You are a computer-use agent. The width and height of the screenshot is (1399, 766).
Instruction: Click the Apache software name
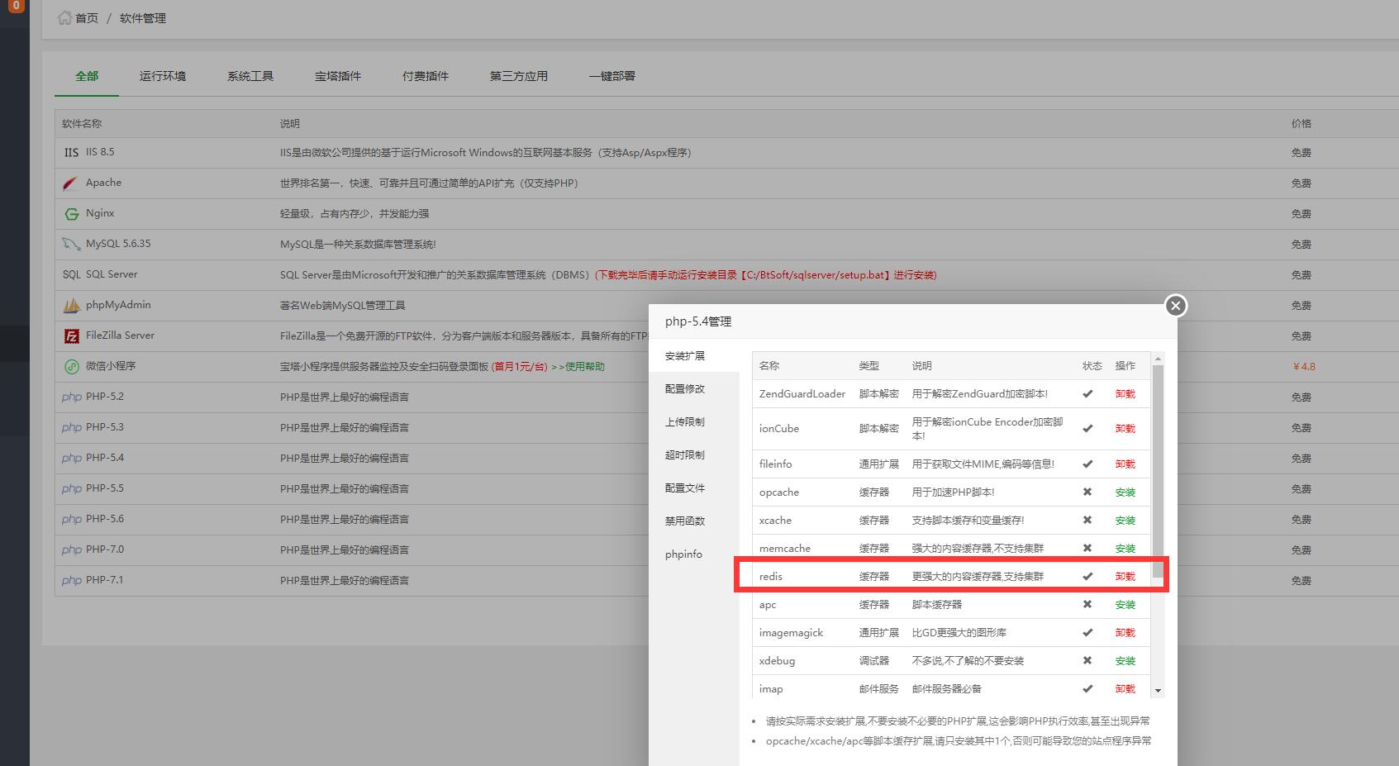pos(103,183)
